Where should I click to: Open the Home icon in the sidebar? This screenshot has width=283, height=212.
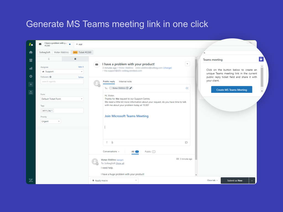(x=31, y=52)
